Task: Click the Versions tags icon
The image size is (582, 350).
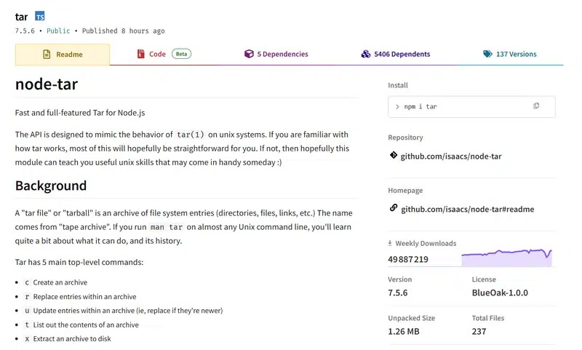Action: [487, 54]
